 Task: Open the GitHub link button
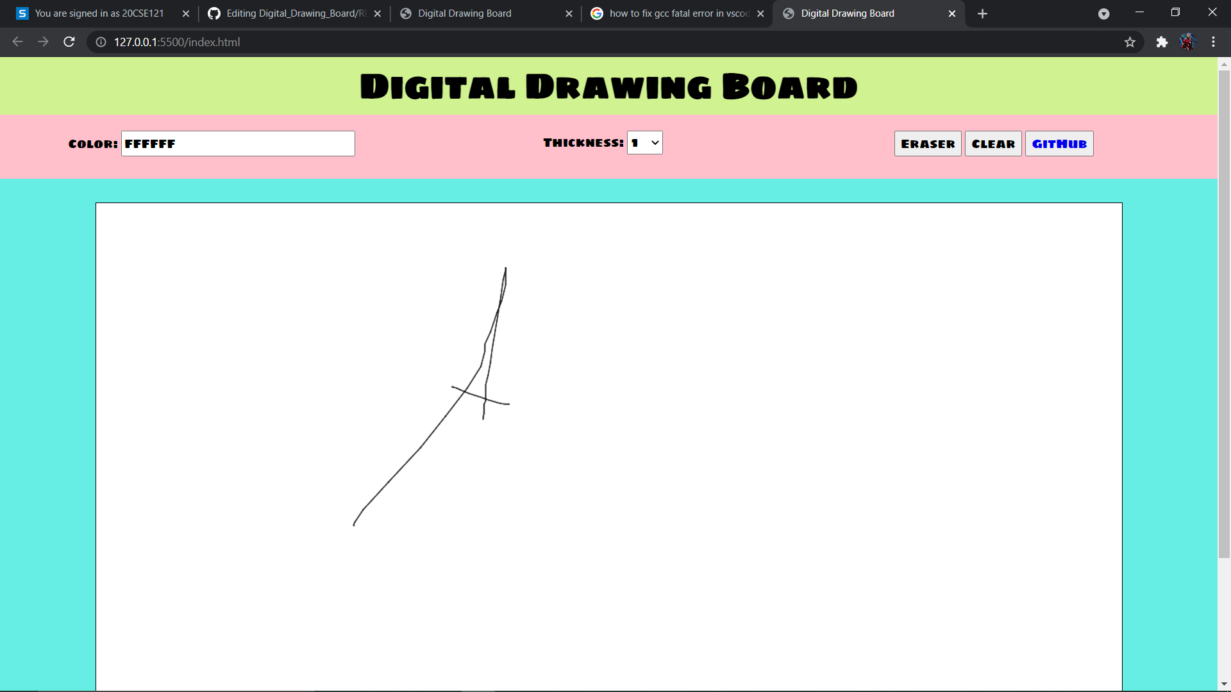(1059, 144)
